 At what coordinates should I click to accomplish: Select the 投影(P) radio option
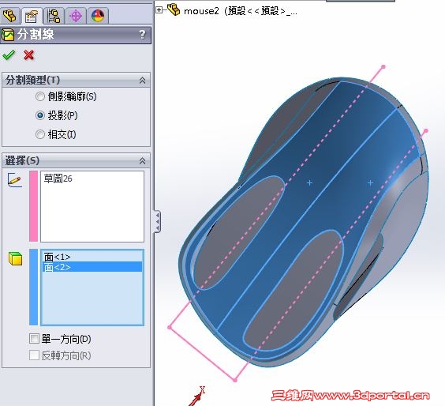[40, 115]
